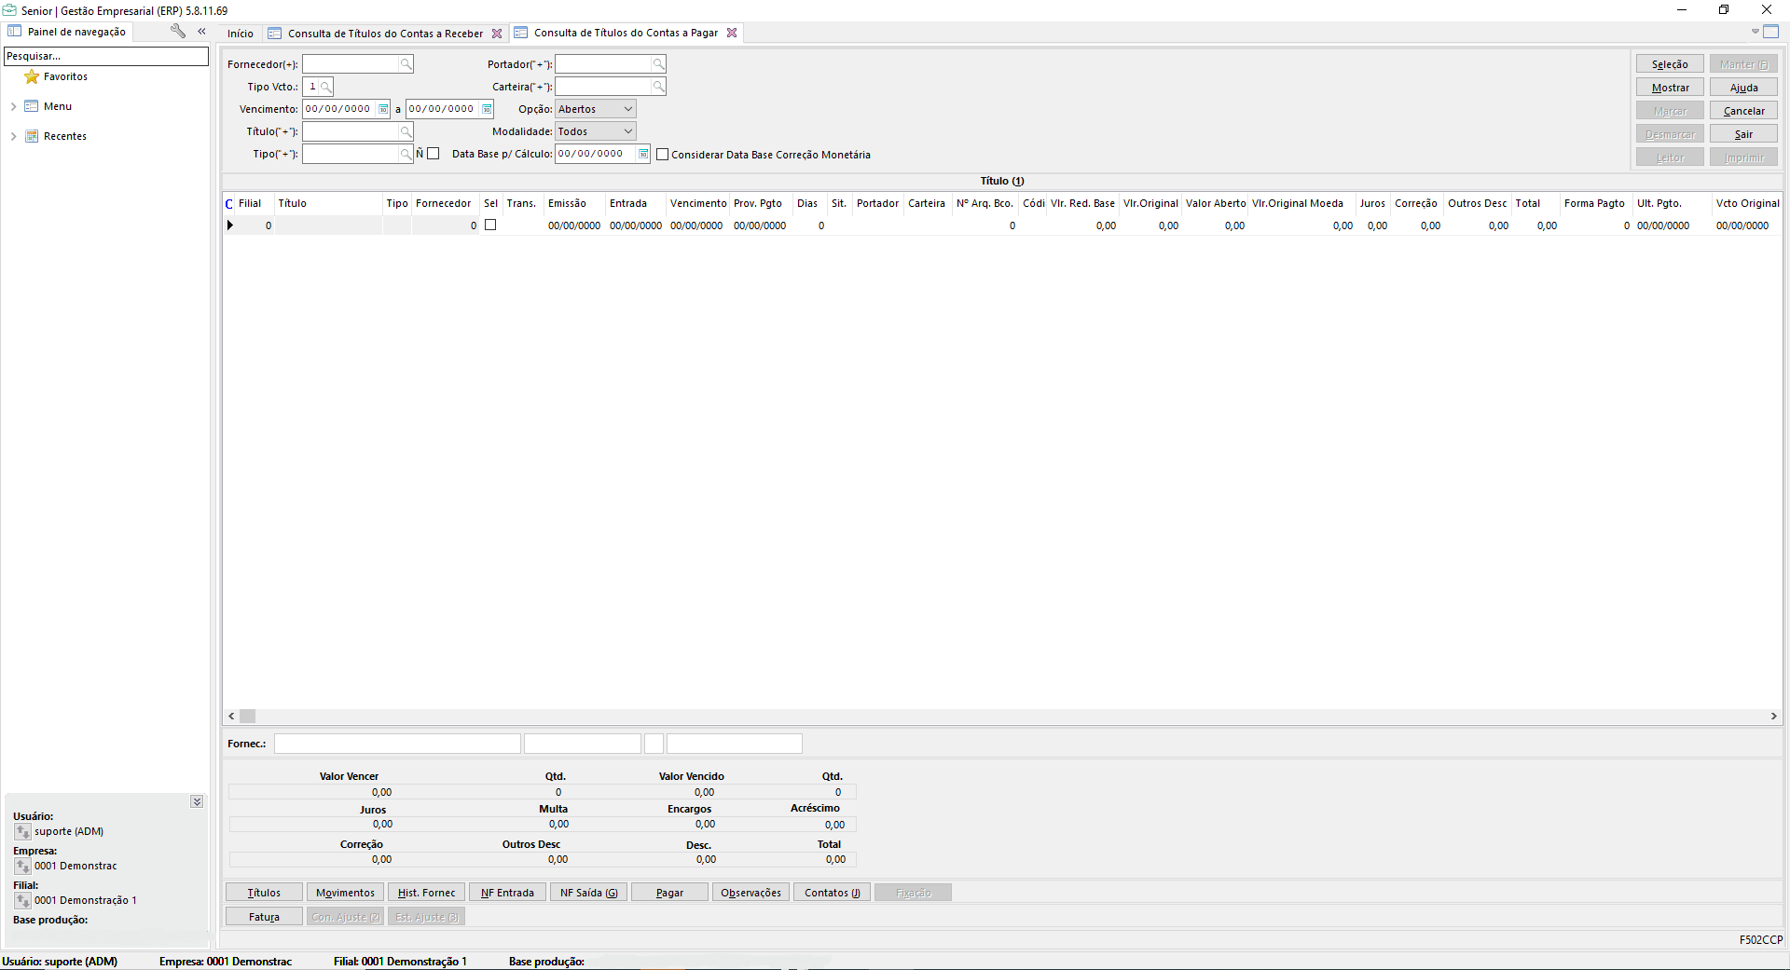Click the Sair button

[x=1743, y=134]
